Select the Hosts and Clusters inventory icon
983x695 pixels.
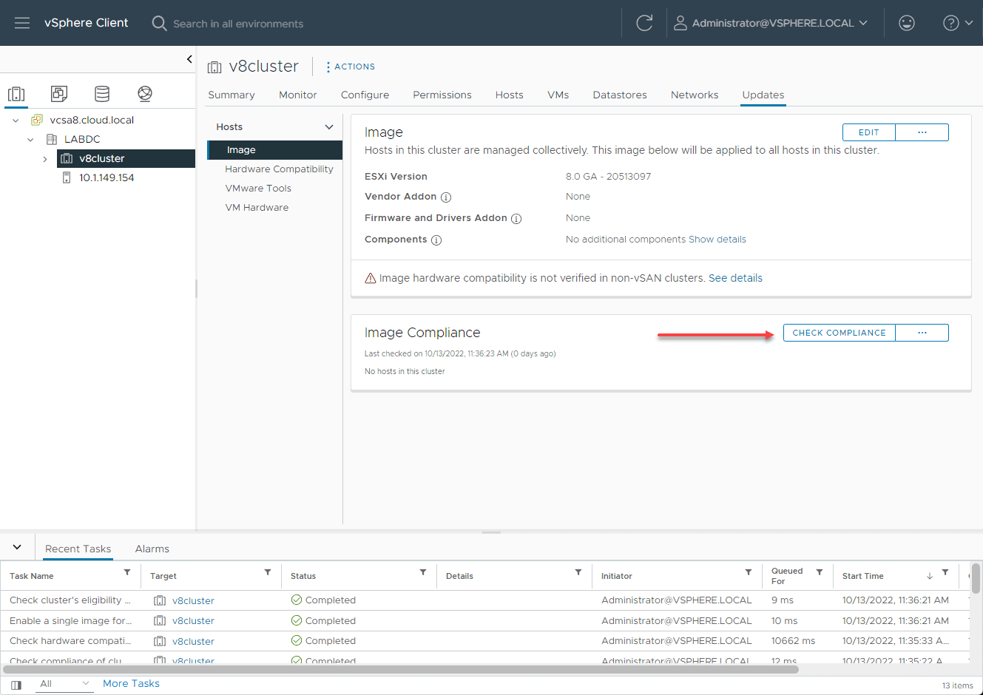click(x=16, y=94)
